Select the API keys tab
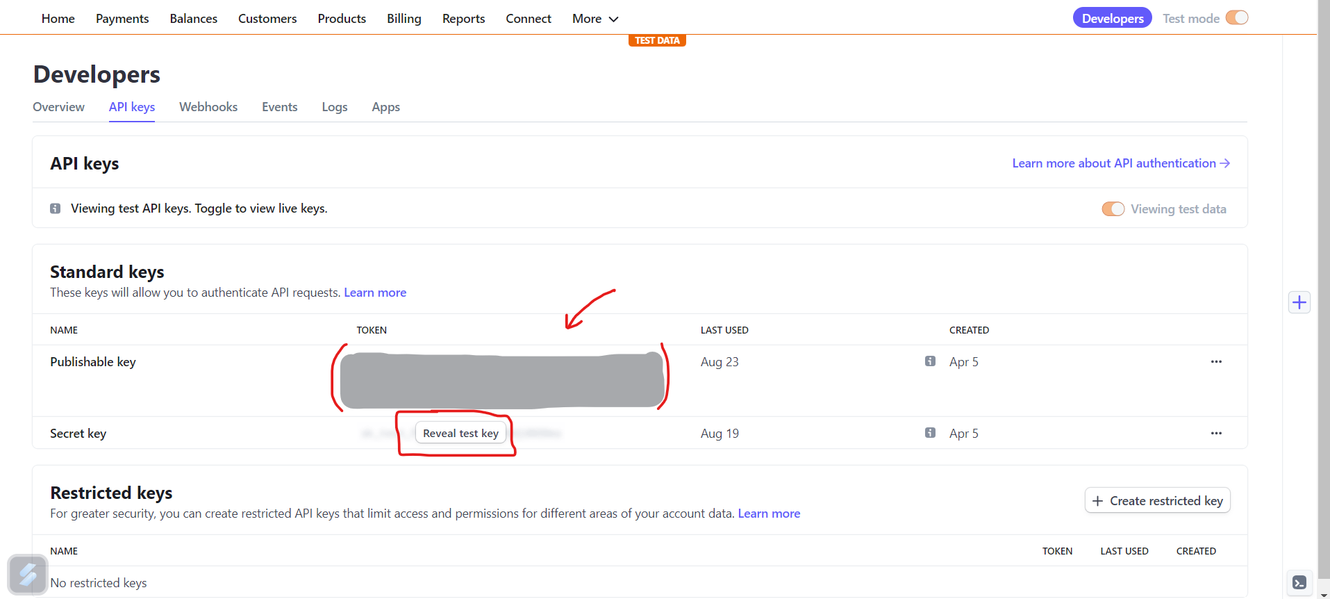Image resolution: width=1330 pixels, height=599 pixels. click(132, 107)
